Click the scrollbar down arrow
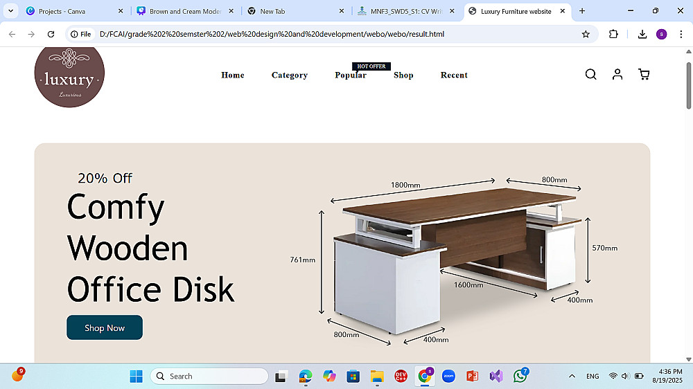This screenshot has width=693, height=389. pyautogui.click(x=689, y=359)
